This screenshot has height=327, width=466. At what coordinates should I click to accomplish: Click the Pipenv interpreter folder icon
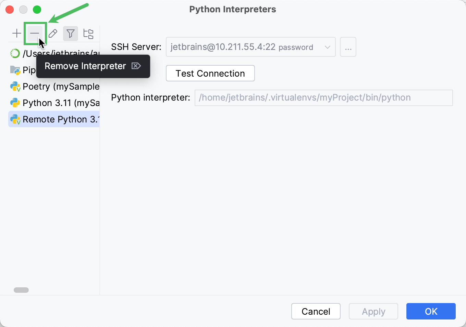pyautogui.click(x=15, y=70)
